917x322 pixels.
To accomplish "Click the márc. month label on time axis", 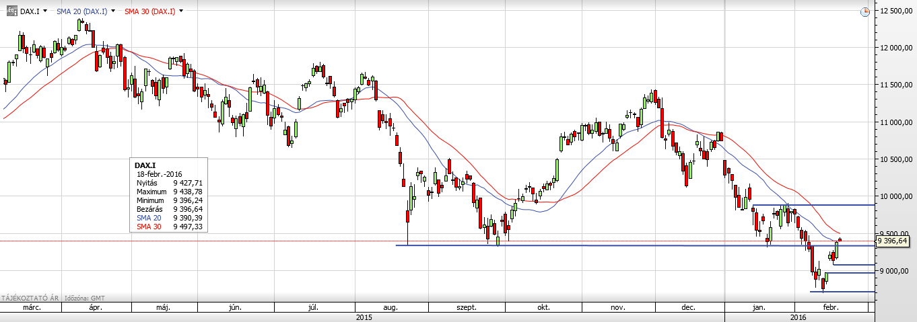I will point(32,307).
